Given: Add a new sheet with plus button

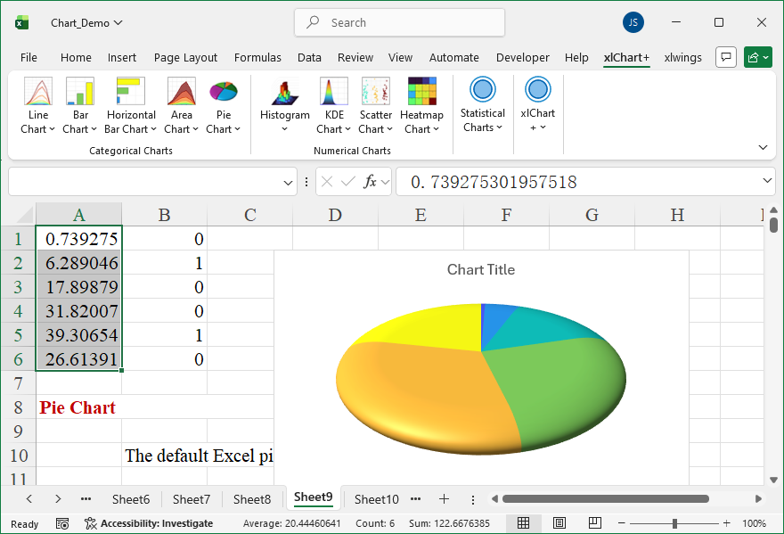Looking at the screenshot, I should pos(444,499).
